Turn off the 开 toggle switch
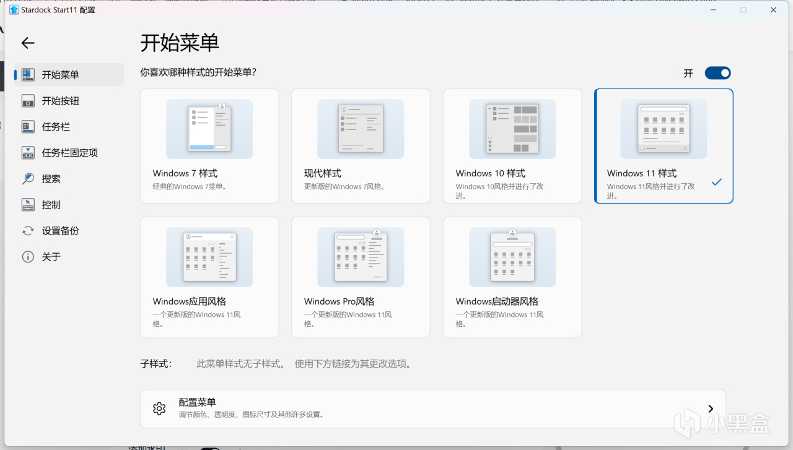The width and height of the screenshot is (793, 450). click(x=718, y=73)
